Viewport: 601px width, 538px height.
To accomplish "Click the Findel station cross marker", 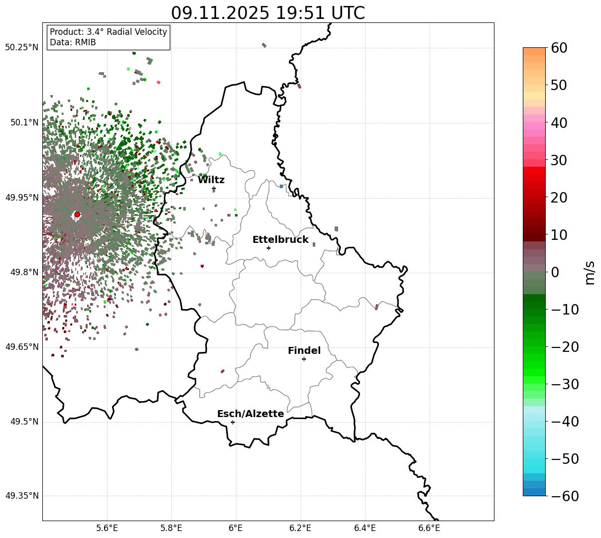I will click(304, 359).
